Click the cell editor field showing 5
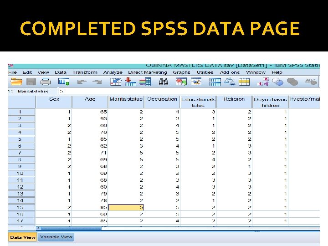Viewport: 328px width, 246px height. click(x=189, y=91)
